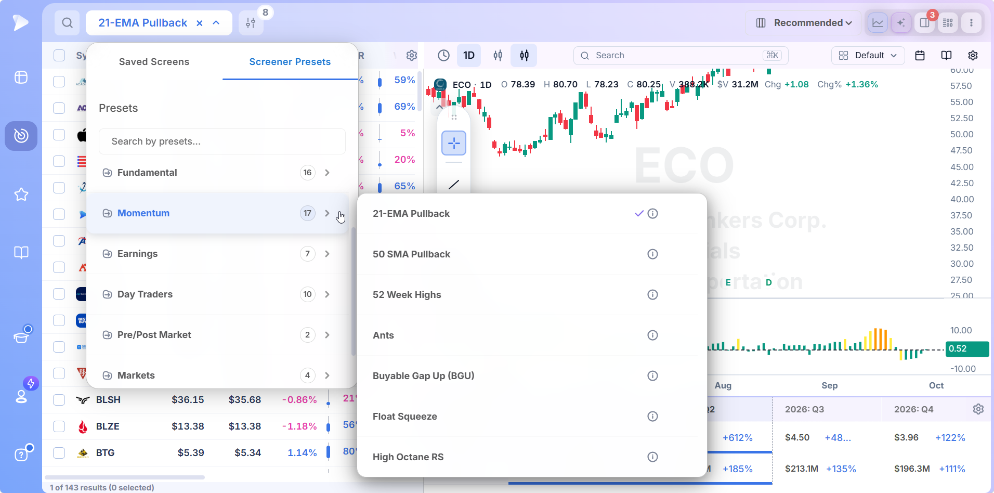Check the first table row checkbox

(59, 82)
